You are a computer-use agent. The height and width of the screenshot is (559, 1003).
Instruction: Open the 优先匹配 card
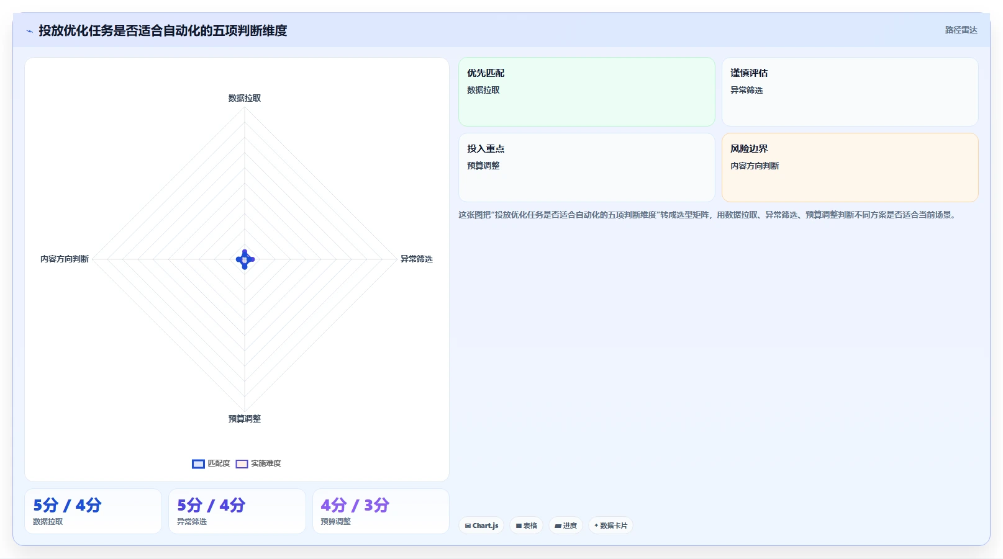(x=587, y=92)
